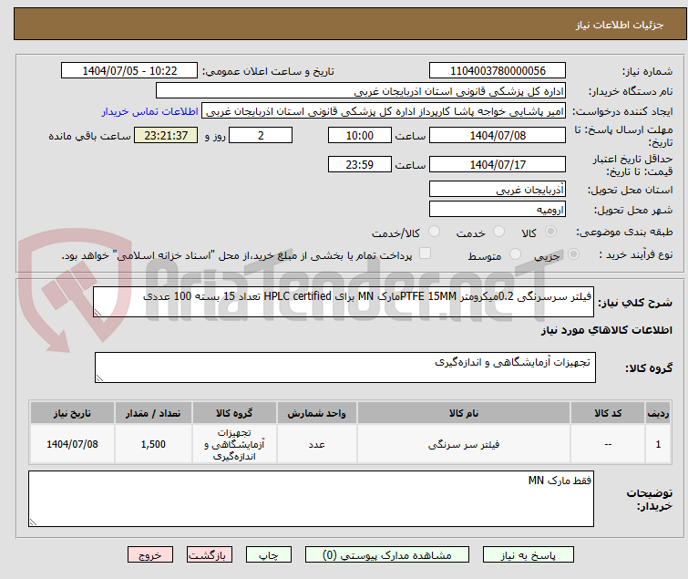688x579 pixels.
Task: Click the delivery city ارومیه field
Action: (x=498, y=210)
